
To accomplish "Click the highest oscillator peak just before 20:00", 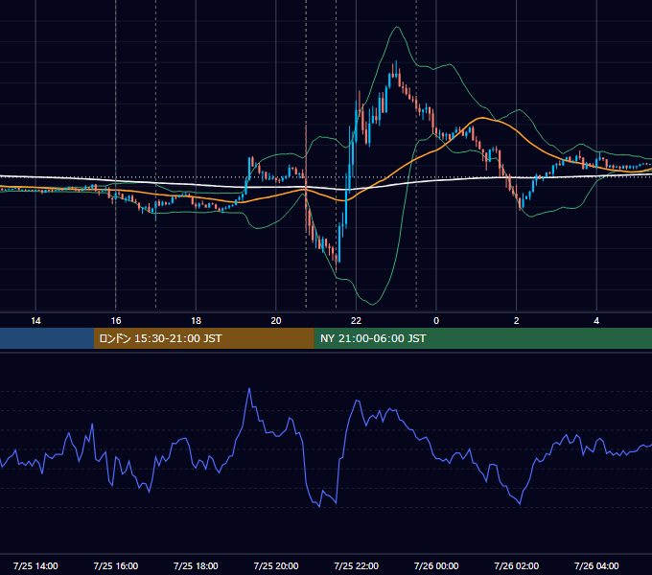I will coord(249,388).
